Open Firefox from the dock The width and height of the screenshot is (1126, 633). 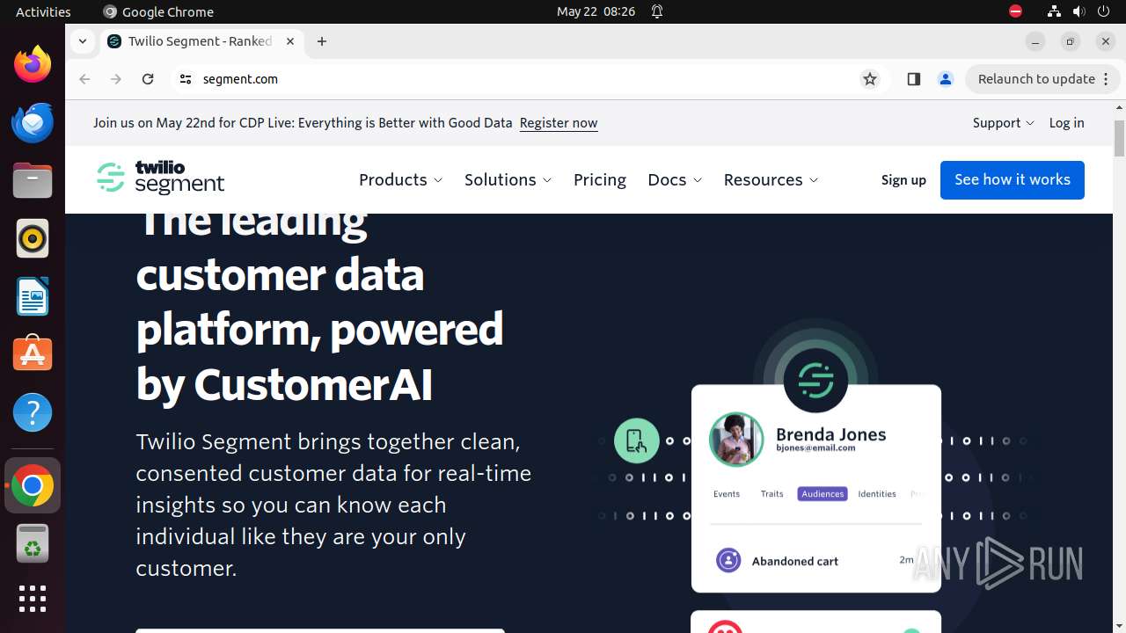click(33, 64)
